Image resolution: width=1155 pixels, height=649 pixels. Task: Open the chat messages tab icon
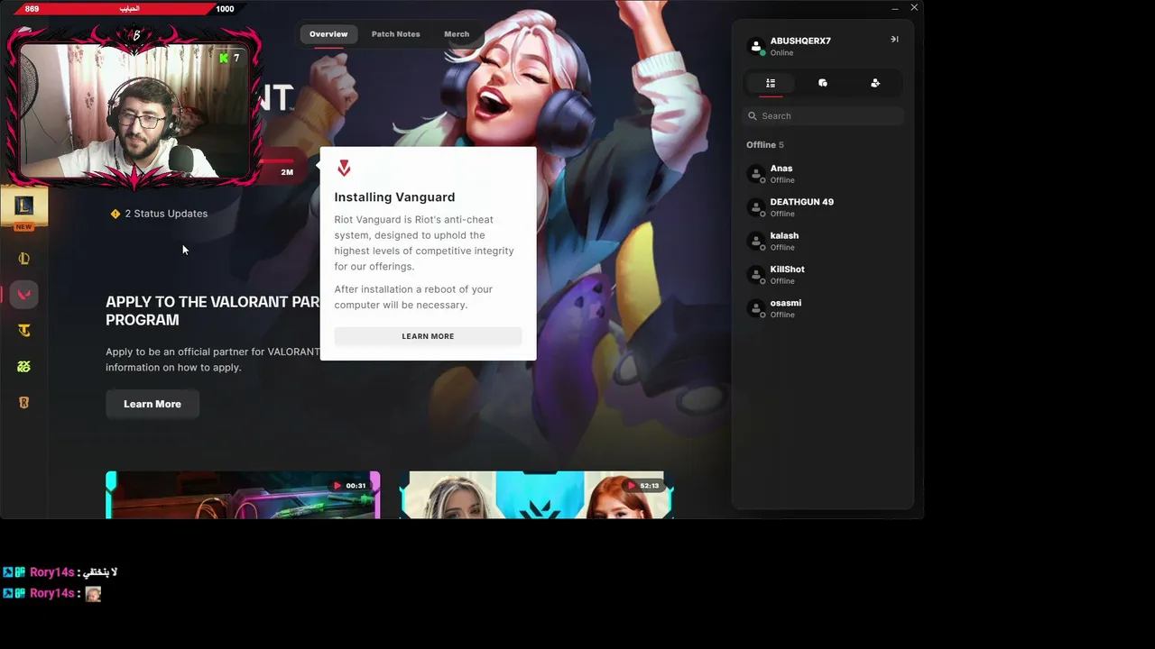[x=823, y=83]
